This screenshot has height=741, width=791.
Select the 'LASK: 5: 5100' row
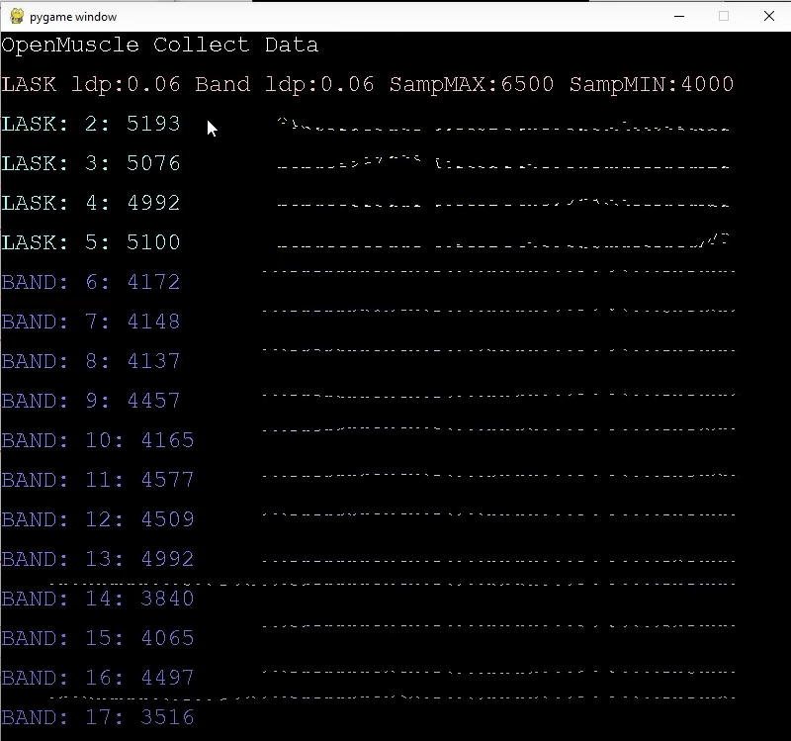[91, 242]
